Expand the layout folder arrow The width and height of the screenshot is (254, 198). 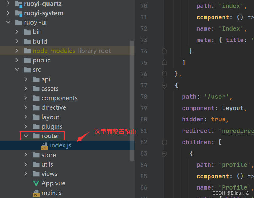25,117
